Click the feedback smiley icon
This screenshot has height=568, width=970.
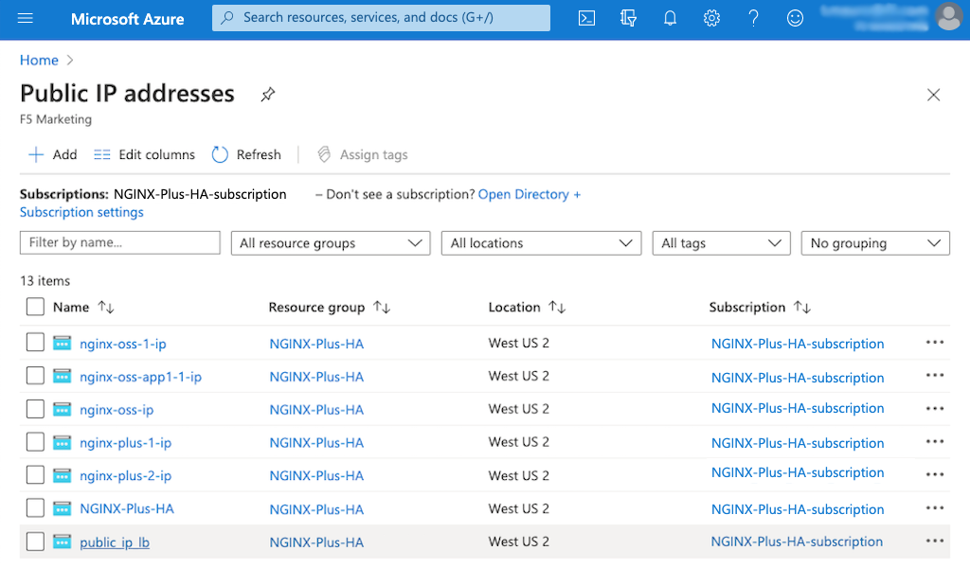796,18
